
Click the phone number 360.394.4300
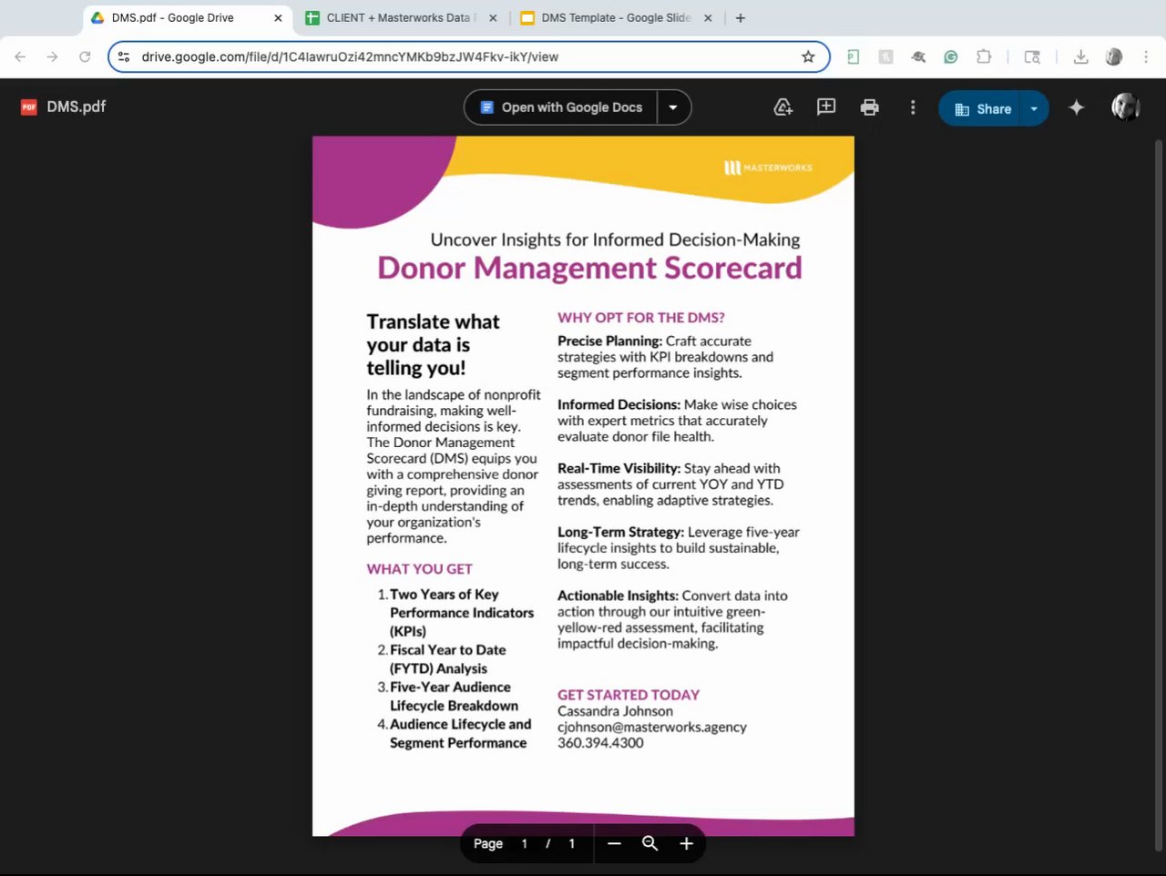(600, 743)
